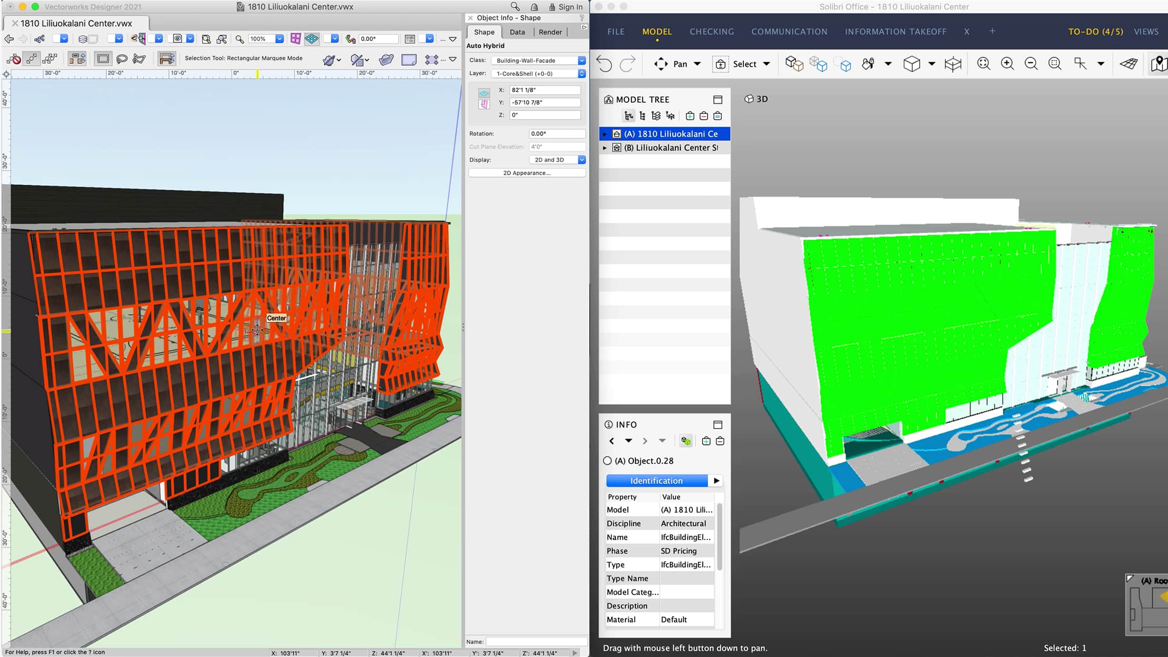This screenshot has width=1168, height=657.
Task: Toggle Single Object Interactive Scaling mode
Action: 32,58
